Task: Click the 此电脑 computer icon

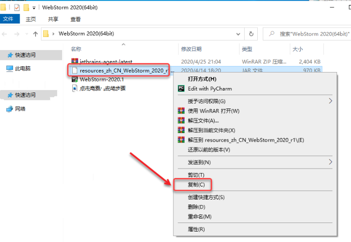Action: click(x=10, y=68)
